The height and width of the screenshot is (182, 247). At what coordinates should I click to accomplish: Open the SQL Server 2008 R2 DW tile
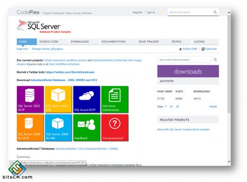58,128
